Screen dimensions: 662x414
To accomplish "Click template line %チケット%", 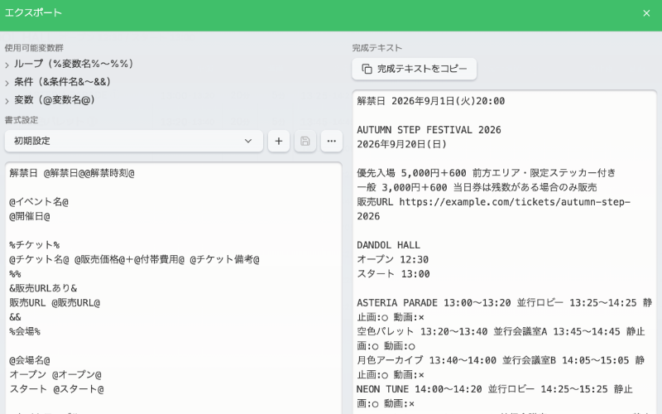I will (34, 245).
